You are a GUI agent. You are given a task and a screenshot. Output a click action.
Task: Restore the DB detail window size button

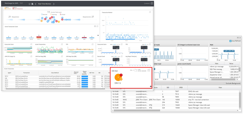238,38
